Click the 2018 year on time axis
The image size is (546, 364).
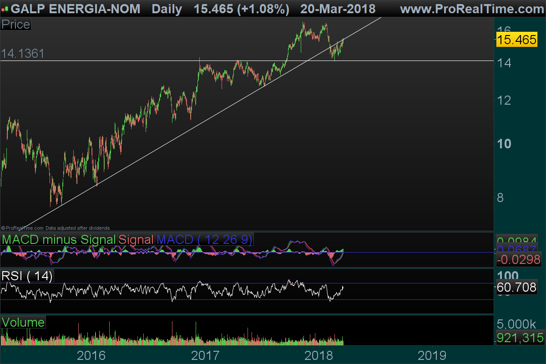[319, 355]
